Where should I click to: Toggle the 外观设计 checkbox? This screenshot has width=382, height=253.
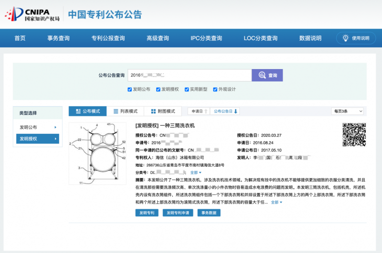pos(215,89)
